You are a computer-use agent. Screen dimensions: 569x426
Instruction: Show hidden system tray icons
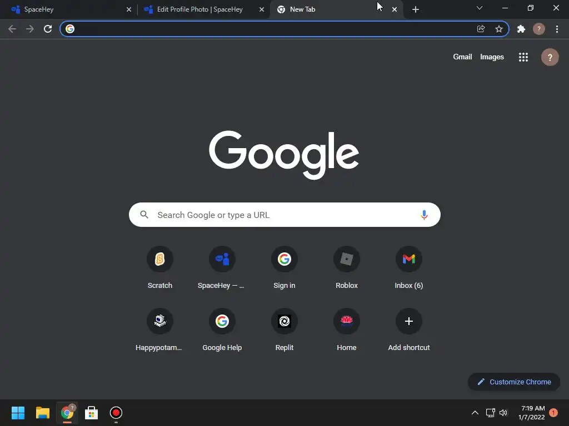(475, 413)
